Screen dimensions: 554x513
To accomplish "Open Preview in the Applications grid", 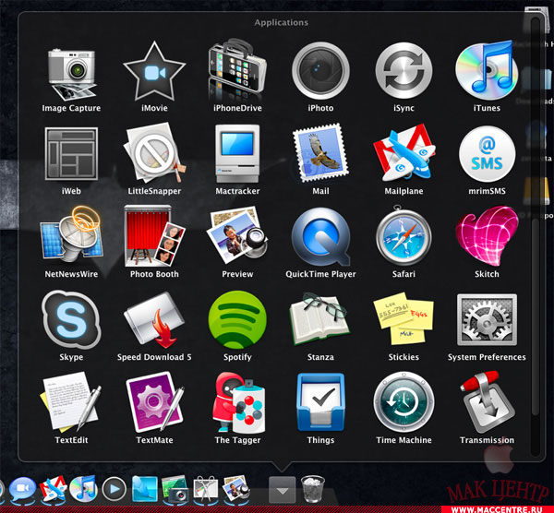I will 237,236.
